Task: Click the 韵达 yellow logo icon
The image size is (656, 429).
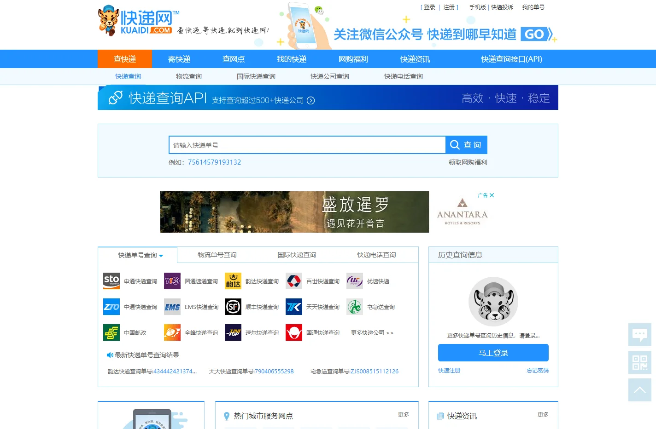Action: pyautogui.click(x=233, y=281)
